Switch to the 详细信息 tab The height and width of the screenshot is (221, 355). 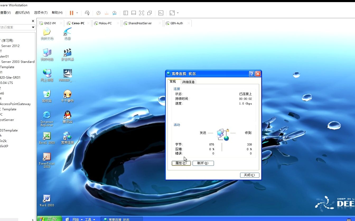pyautogui.click(x=188, y=82)
